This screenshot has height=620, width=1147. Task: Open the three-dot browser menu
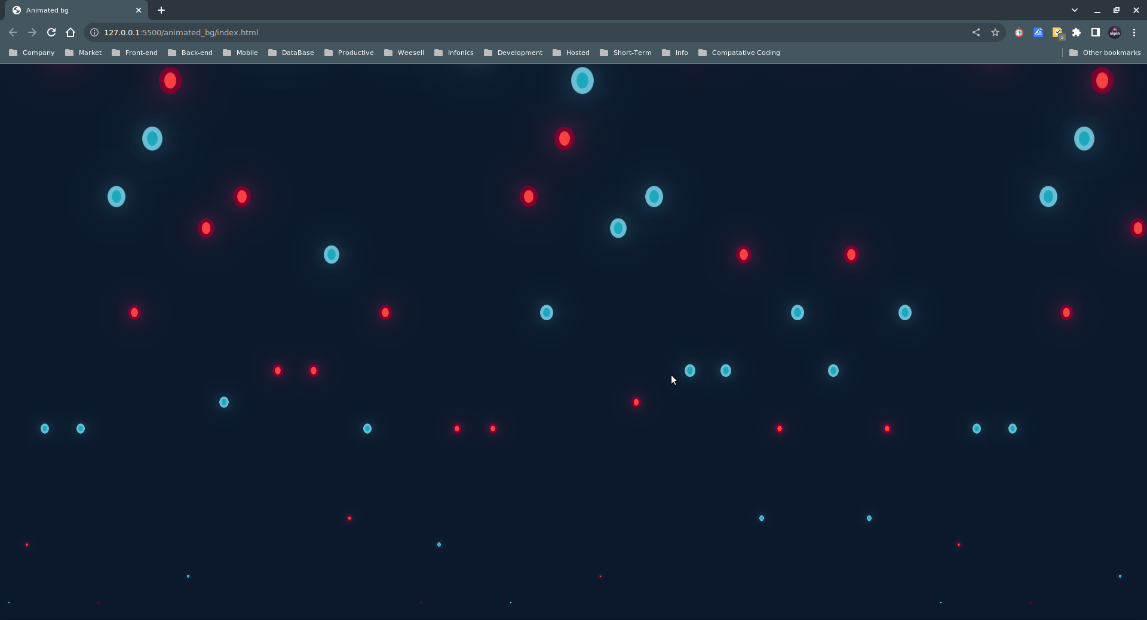1134,32
